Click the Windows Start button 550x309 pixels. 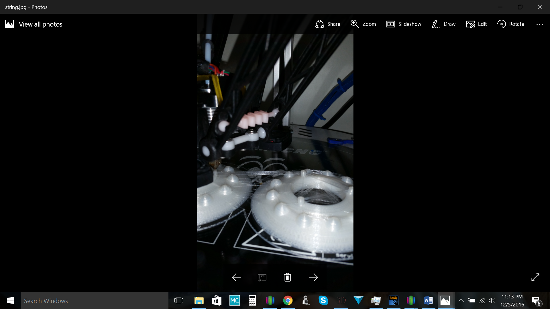pos(10,301)
